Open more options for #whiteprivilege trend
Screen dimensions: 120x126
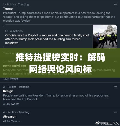[x=115, y=61]
